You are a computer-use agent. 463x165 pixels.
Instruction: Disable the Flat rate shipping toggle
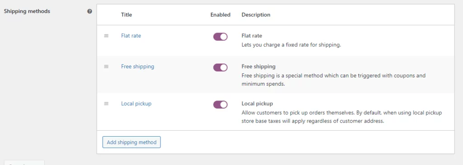click(220, 37)
